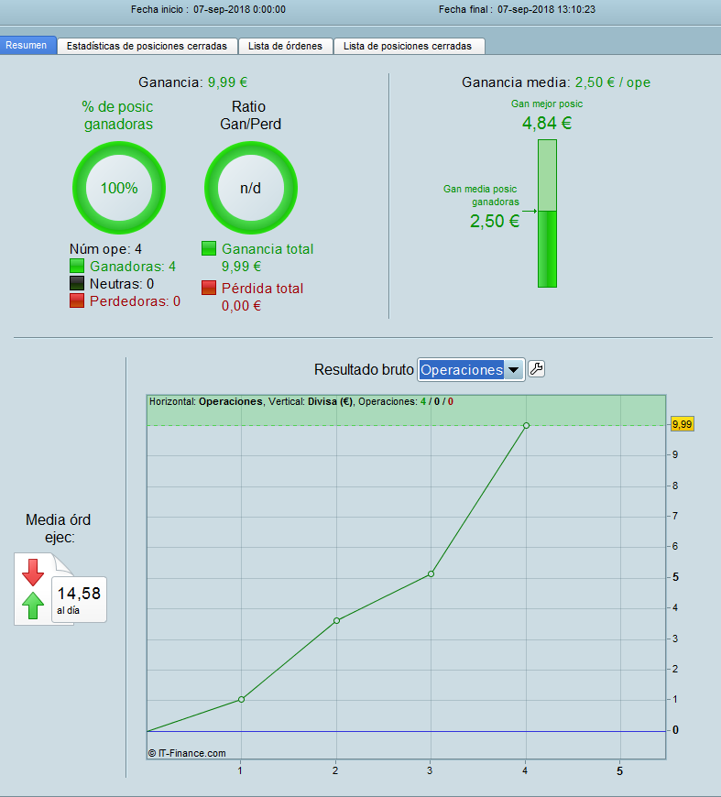
Task: Click the 100% winning positions ring
Action: pyautogui.click(x=119, y=188)
